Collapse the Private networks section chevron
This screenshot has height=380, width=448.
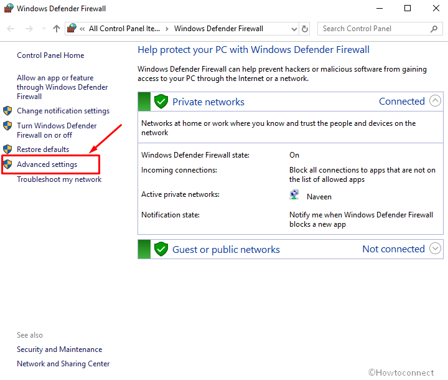pos(435,101)
